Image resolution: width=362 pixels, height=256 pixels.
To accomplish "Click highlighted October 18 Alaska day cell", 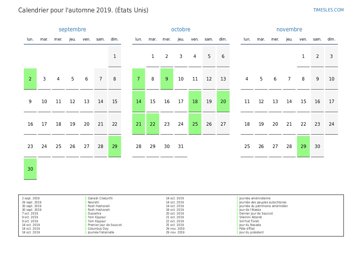I will pyautogui.click(x=195, y=101).
